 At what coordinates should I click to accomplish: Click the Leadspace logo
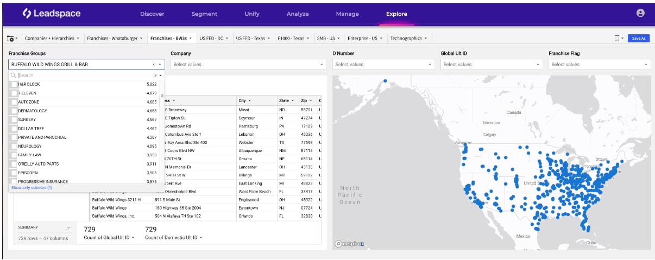(x=52, y=14)
